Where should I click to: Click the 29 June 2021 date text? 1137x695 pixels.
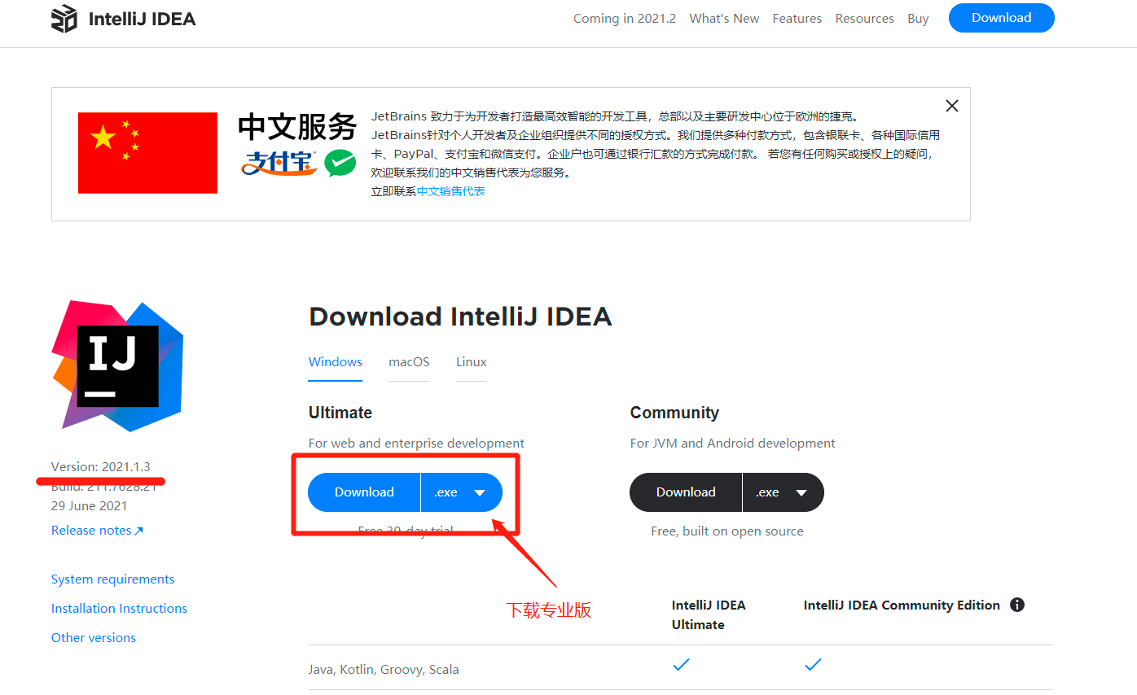pos(90,505)
